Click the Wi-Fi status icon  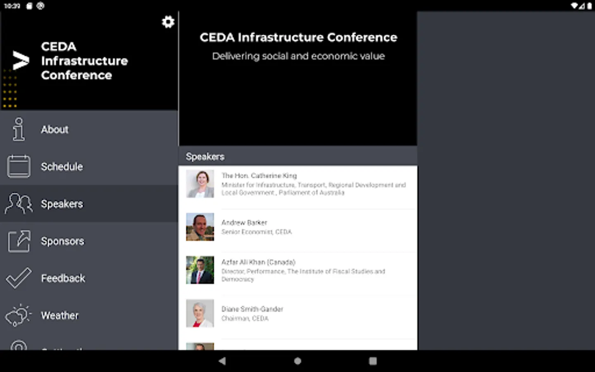[574, 6]
